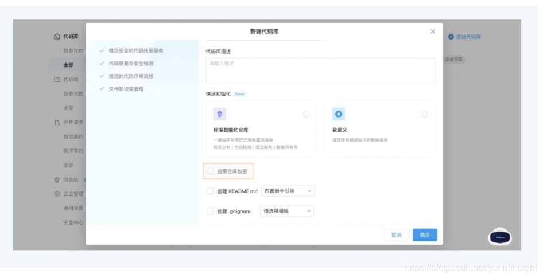Select 全部 under 代码组 in sidebar
This screenshot has height=278, width=543.
[x=68, y=108]
